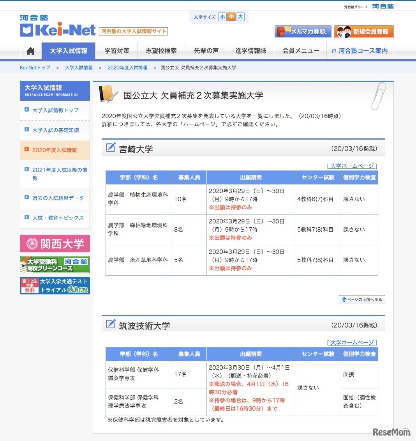The image size is (416, 441).
Task: Click the up arrow on ページの上部へ戻る
Action: click(x=344, y=299)
